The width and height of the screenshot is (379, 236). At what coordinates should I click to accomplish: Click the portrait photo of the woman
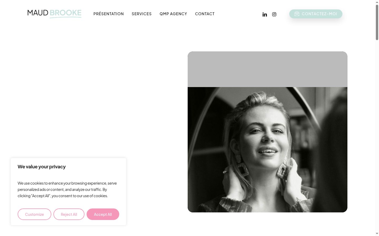[267, 150]
